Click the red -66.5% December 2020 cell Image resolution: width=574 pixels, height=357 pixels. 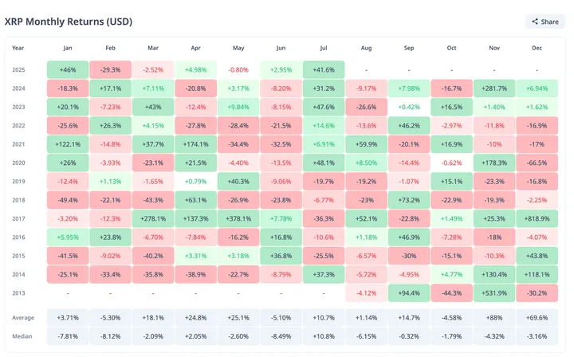point(537,163)
